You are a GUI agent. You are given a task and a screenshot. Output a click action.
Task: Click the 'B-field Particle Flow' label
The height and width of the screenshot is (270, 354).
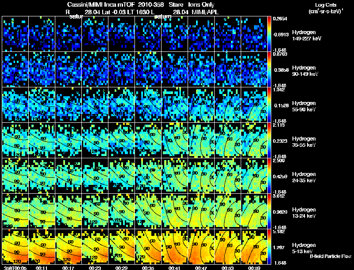[x=331, y=256]
